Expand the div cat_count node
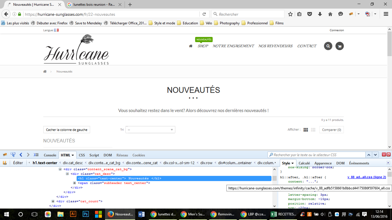The image size is (392, 220). click(53, 201)
